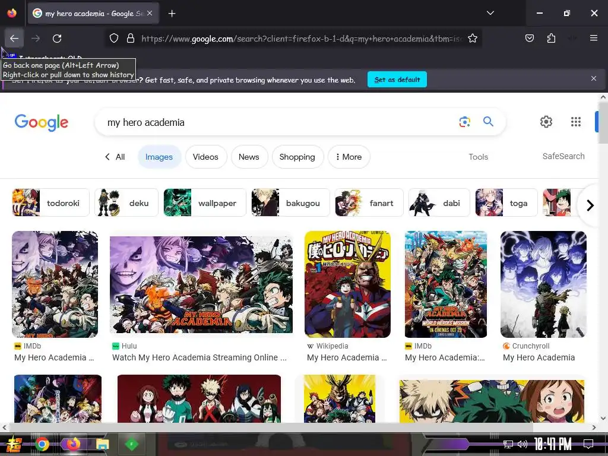608x456 pixels.
Task: Click Watch My Hero Academia Streaming Online link
Action: click(199, 357)
